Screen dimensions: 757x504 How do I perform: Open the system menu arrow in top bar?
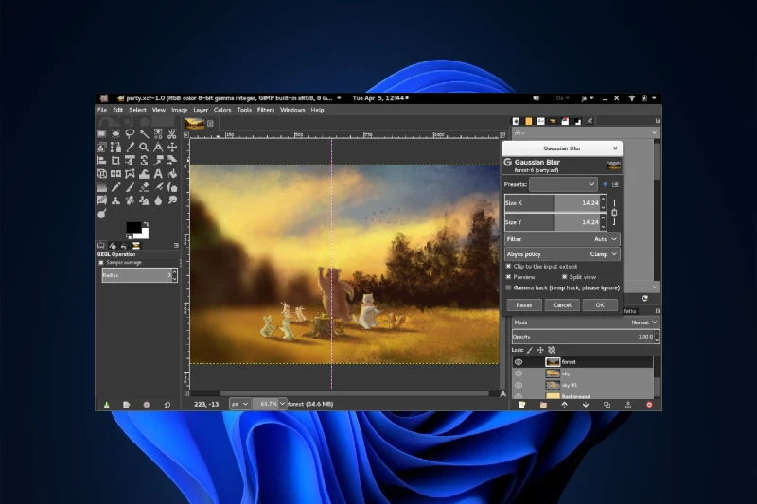click(654, 98)
